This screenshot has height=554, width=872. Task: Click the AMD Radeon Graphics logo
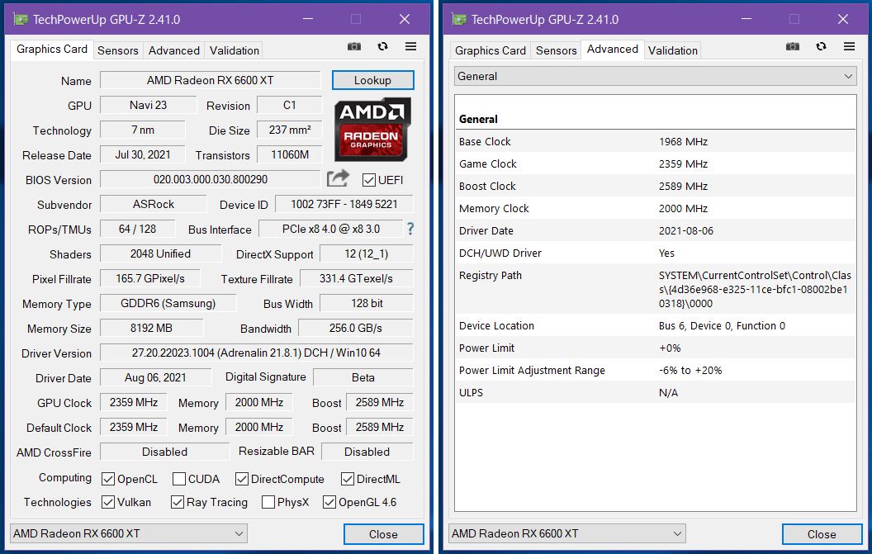(x=372, y=130)
